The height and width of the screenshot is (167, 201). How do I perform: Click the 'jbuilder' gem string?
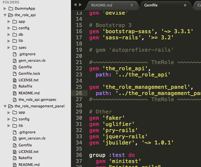click(x=119, y=143)
